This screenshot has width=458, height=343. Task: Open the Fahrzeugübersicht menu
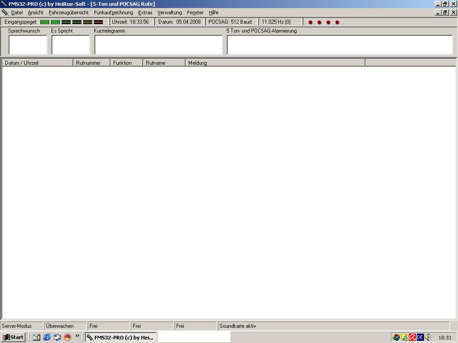pos(68,13)
